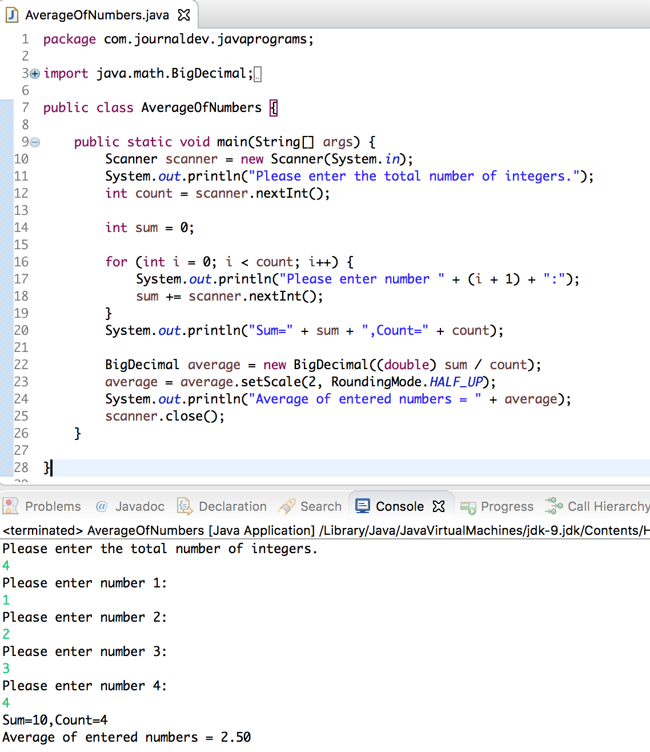Screen dimensions: 650x752
Task: Click the Console monitor icon
Action: (362, 506)
